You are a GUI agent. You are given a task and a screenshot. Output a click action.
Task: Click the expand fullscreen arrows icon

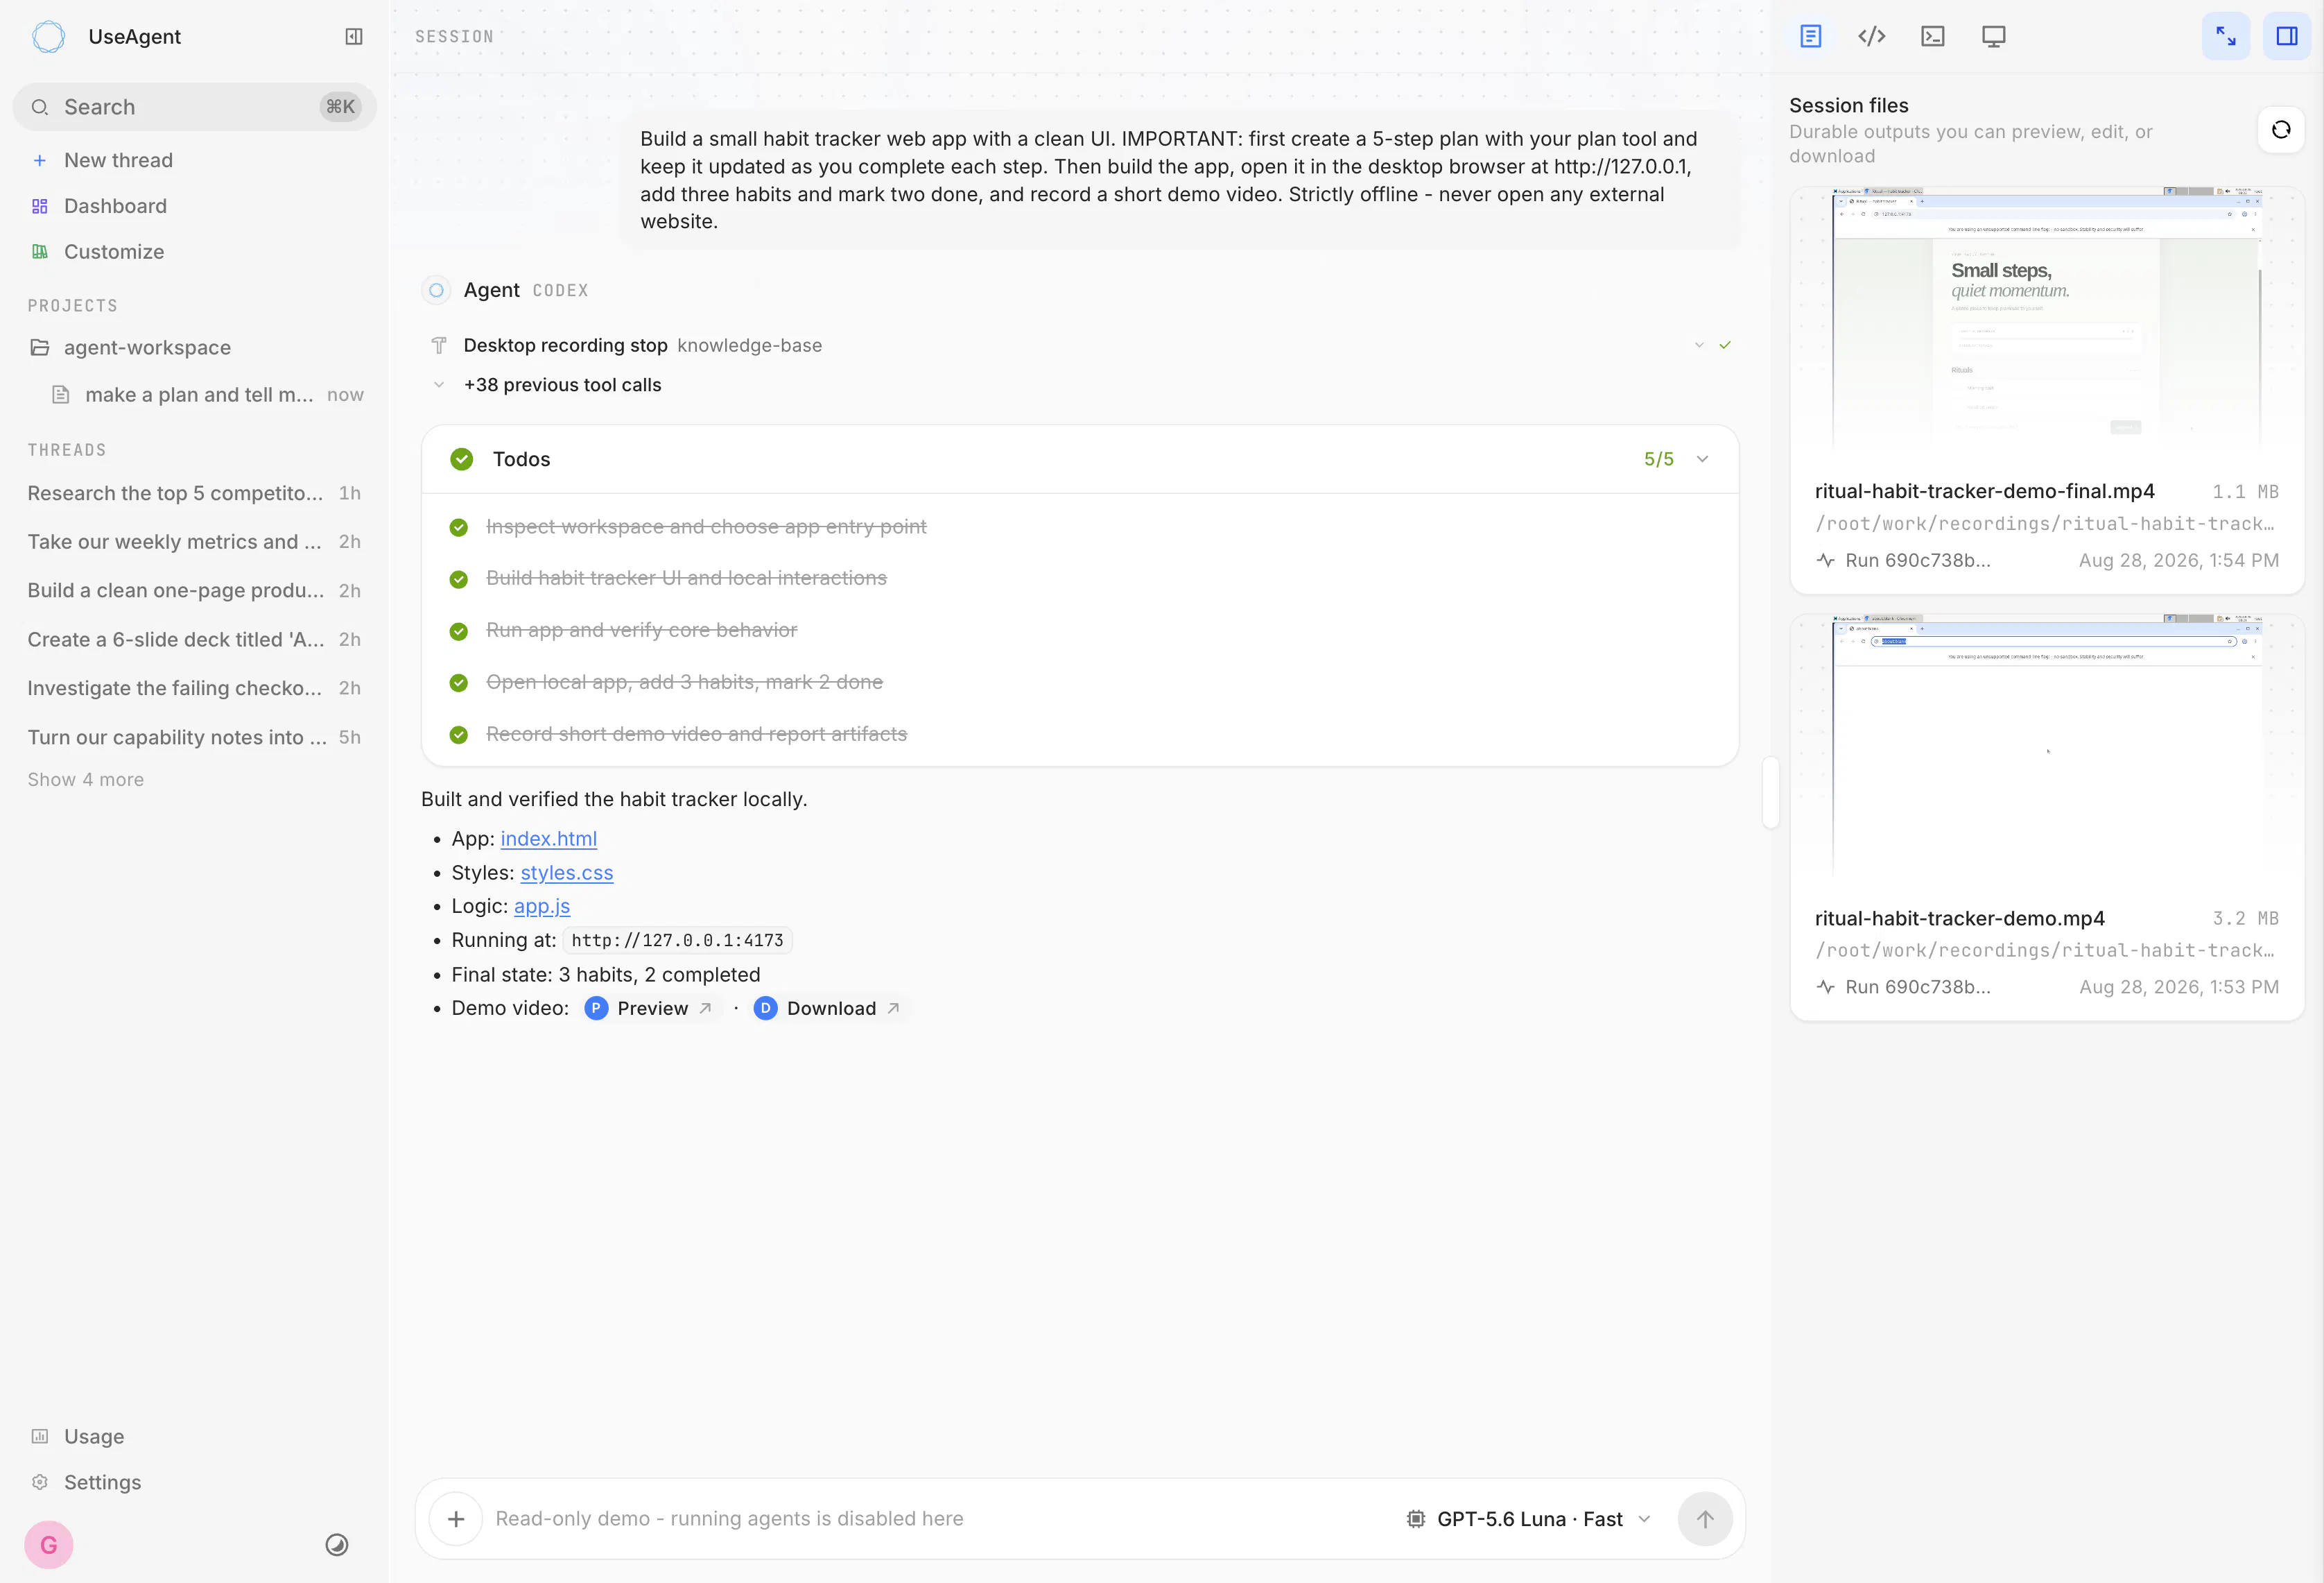(x=2226, y=37)
